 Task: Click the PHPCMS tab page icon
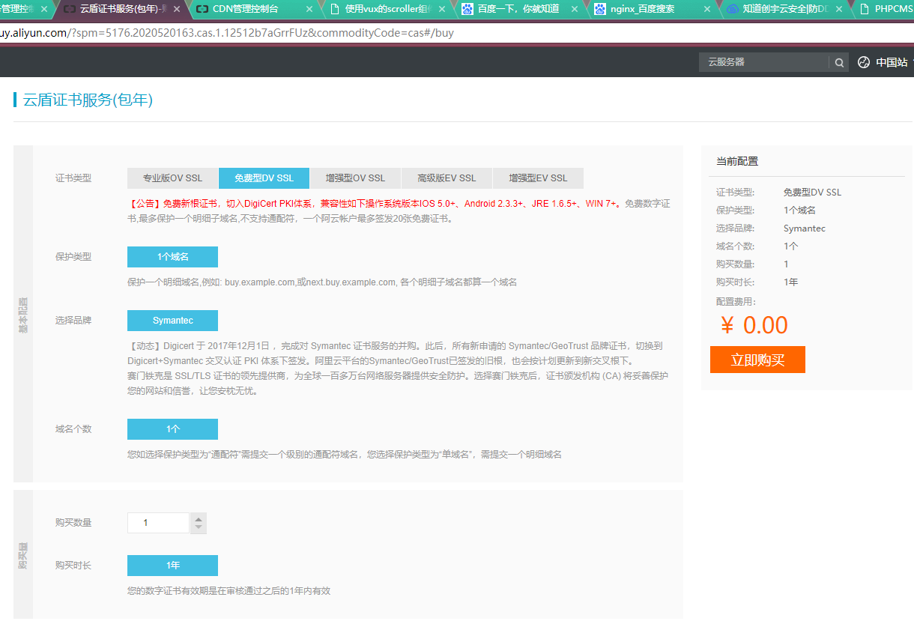pyautogui.click(x=865, y=9)
